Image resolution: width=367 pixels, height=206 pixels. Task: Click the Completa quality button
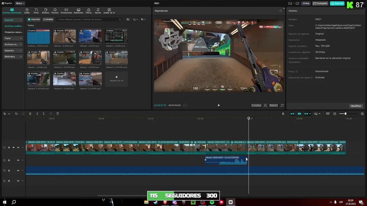(256, 105)
